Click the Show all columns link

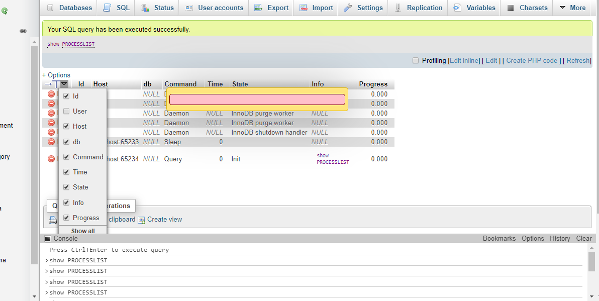pos(82,231)
